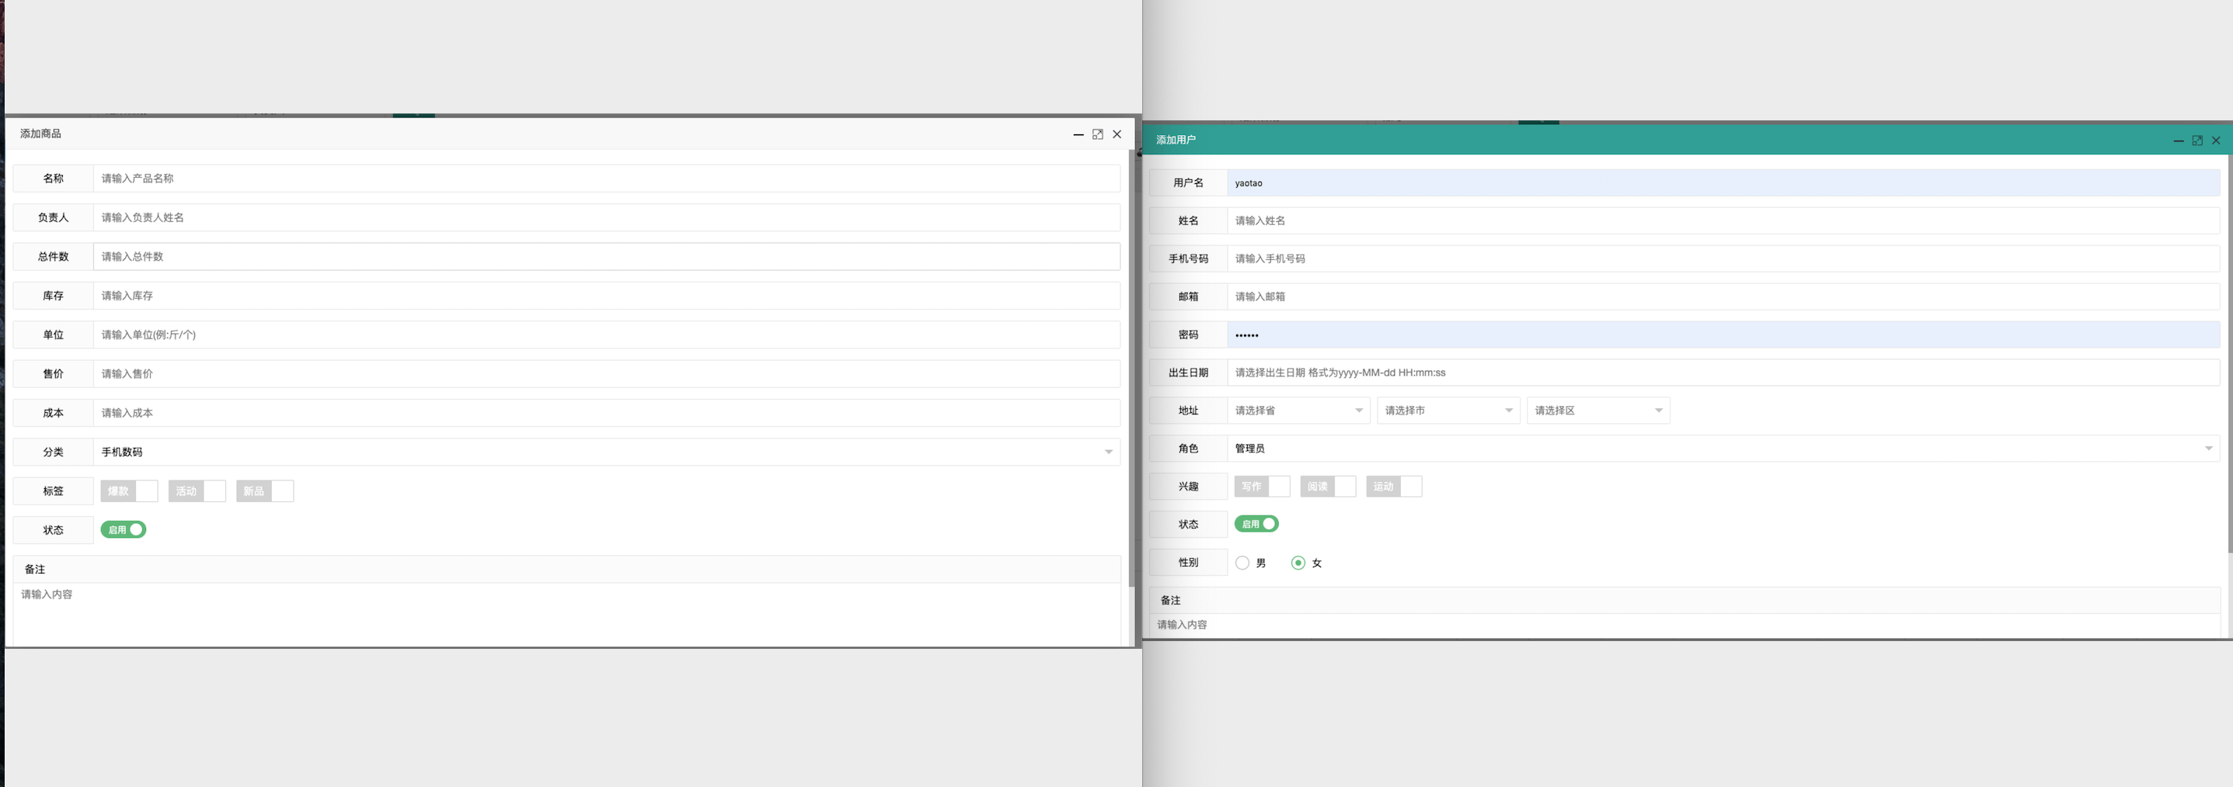Toggle 启用 status switch in 添加商品

(123, 529)
